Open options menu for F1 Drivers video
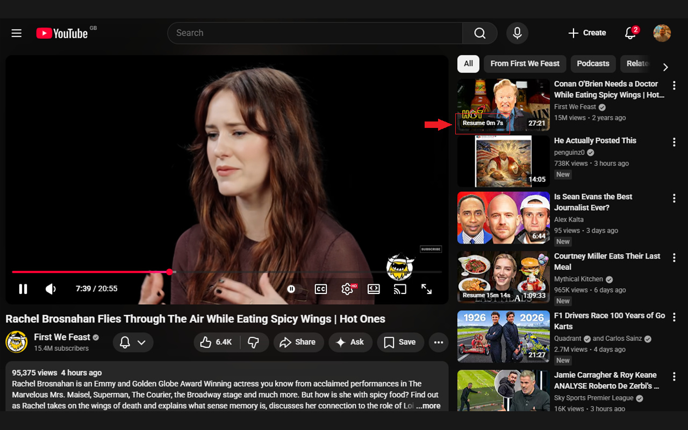Image resolution: width=688 pixels, height=430 pixels. (x=674, y=317)
